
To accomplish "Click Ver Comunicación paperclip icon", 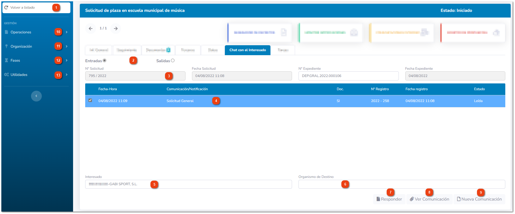I will pos(412,199).
